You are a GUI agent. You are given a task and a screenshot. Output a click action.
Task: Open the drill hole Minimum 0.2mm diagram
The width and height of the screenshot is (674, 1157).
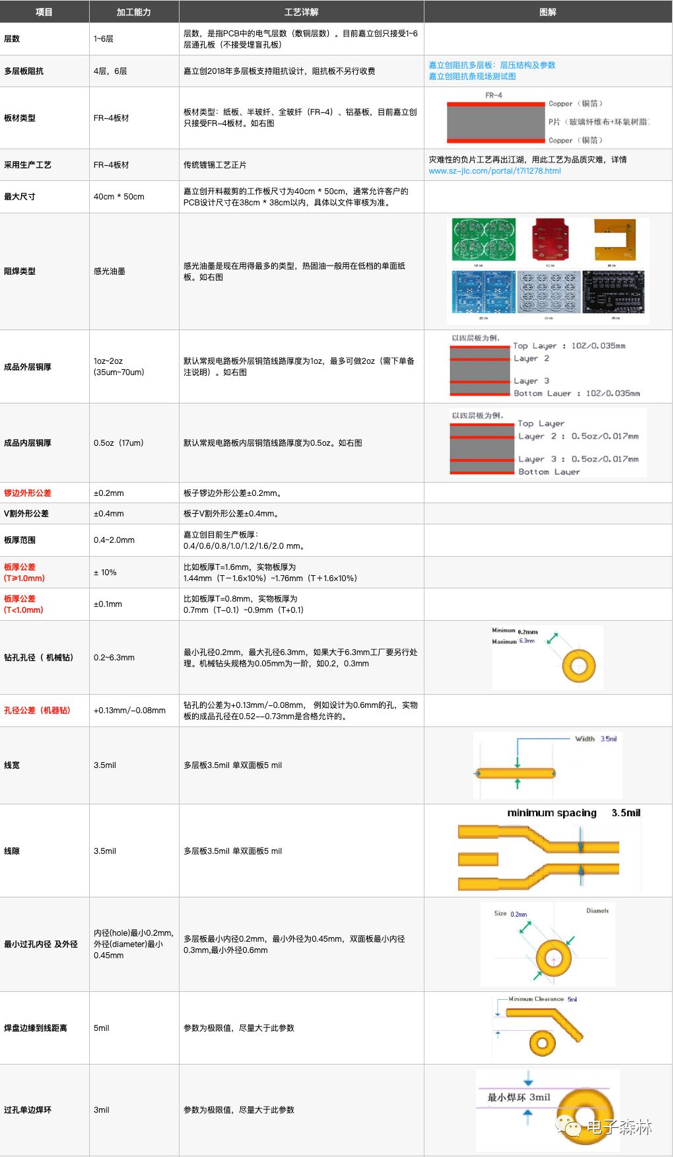coord(547,658)
